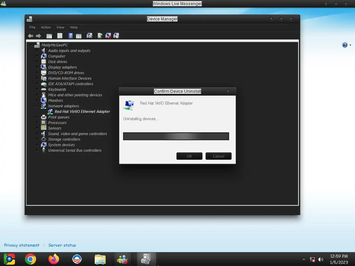Select Sound, video and game controllers item

[x=77, y=134]
